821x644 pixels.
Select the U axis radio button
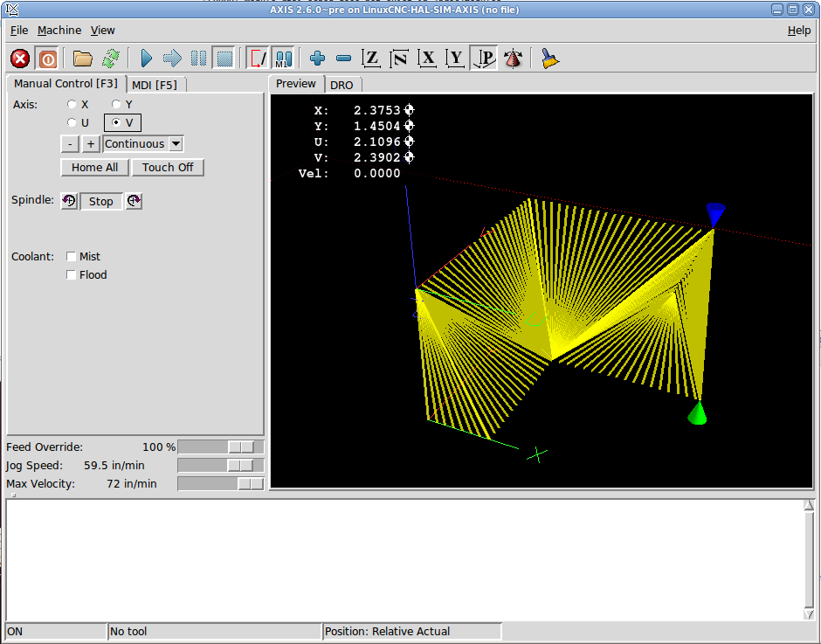tap(72, 122)
